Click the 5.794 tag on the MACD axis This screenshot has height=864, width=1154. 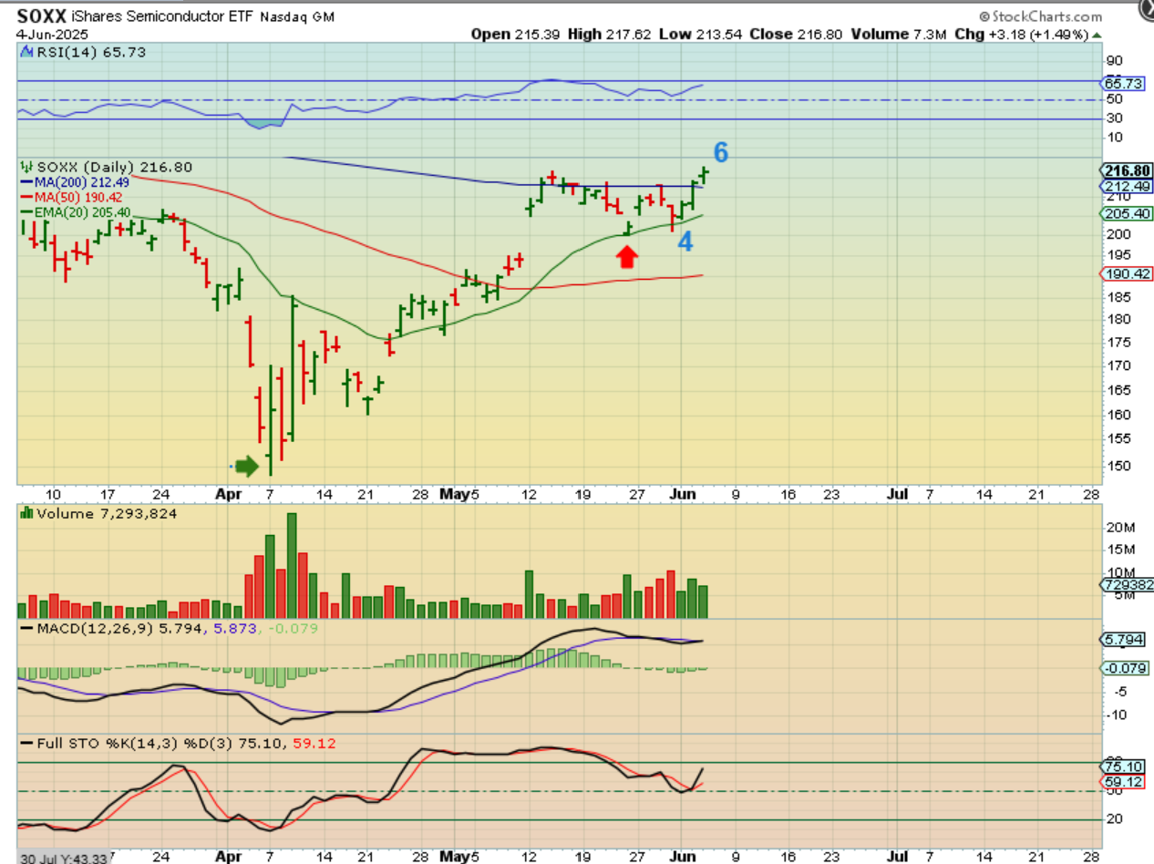[1124, 640]
